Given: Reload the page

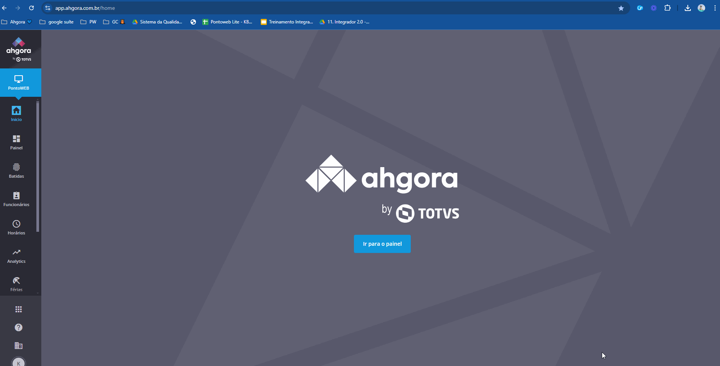Looking at the screenshot, I should point(31,8).
